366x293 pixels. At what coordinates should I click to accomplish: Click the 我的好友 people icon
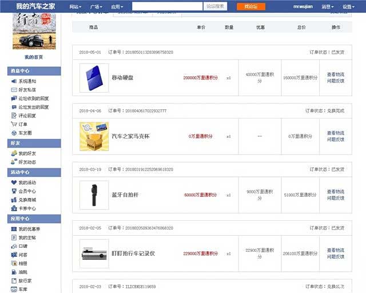coord(14,153)
